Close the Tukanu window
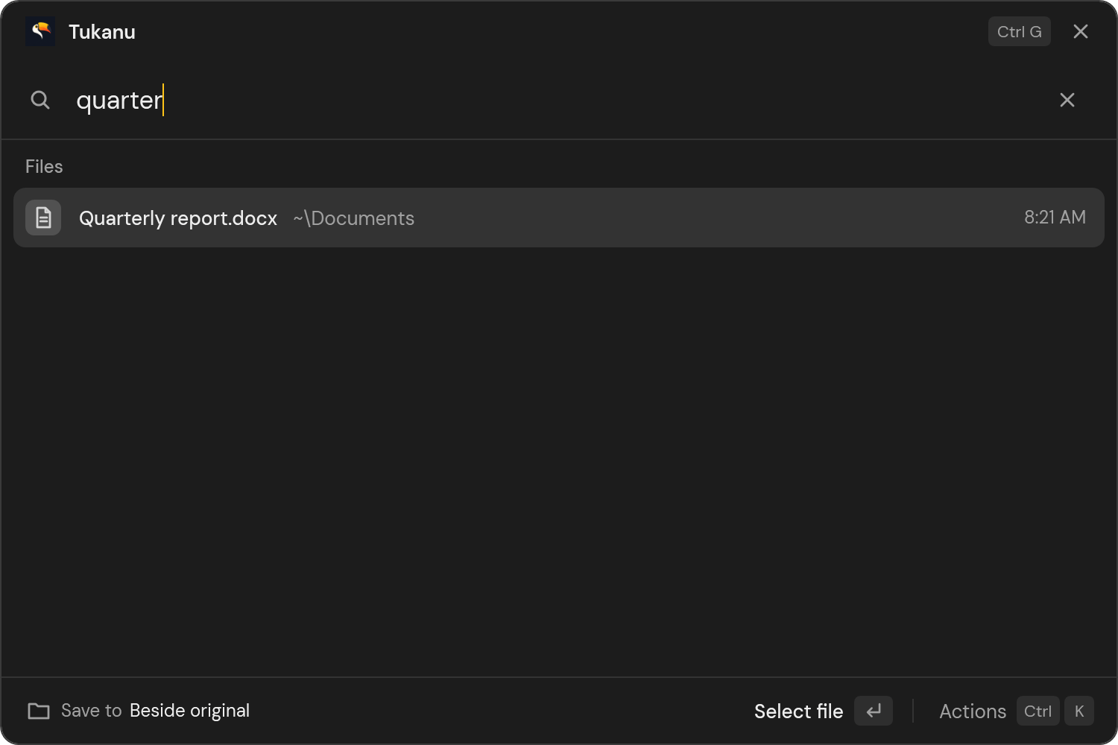The image size is (1118, 745). tap(1081, 31)
